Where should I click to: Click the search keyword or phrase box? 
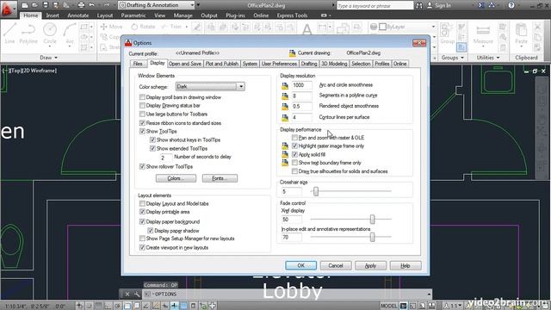pyautogui.click(x=375, y=6)
